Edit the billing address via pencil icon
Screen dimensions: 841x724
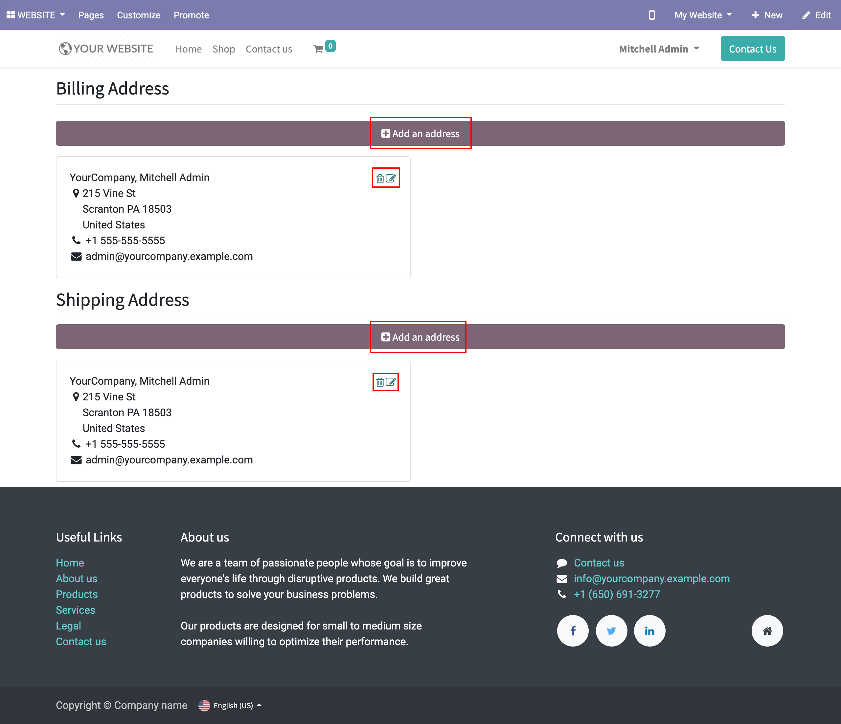tap(391, 179)
